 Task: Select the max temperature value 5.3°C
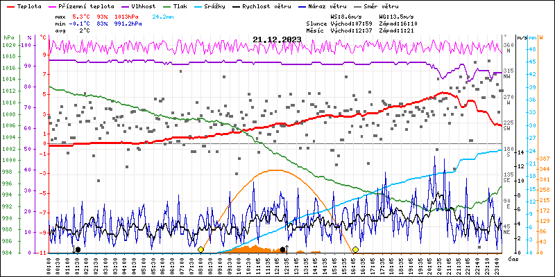click(83, 15)
